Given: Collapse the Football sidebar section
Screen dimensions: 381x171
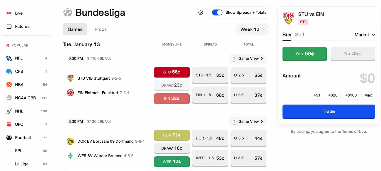Looking at the screenshot, I should pyautogui.click(x=45, y=137).
